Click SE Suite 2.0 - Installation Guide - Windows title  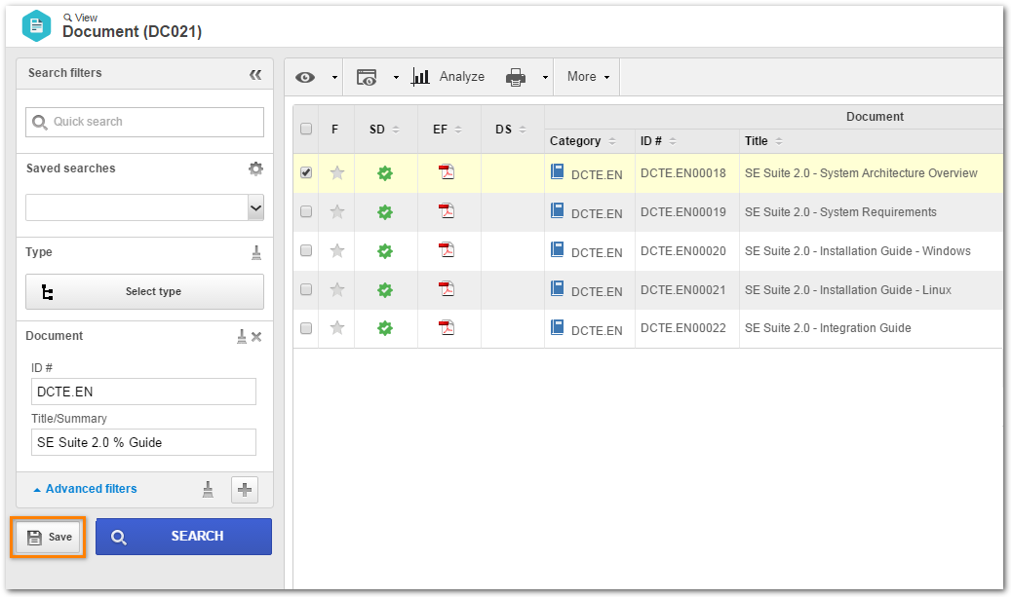(858, 250)
